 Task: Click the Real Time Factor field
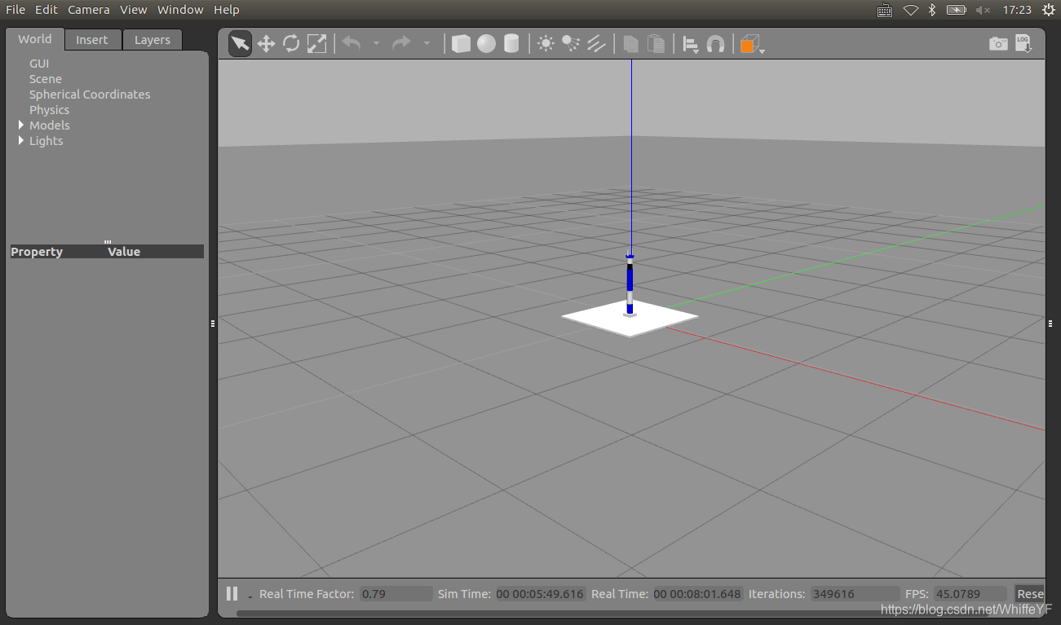click(x=396, y=593)
